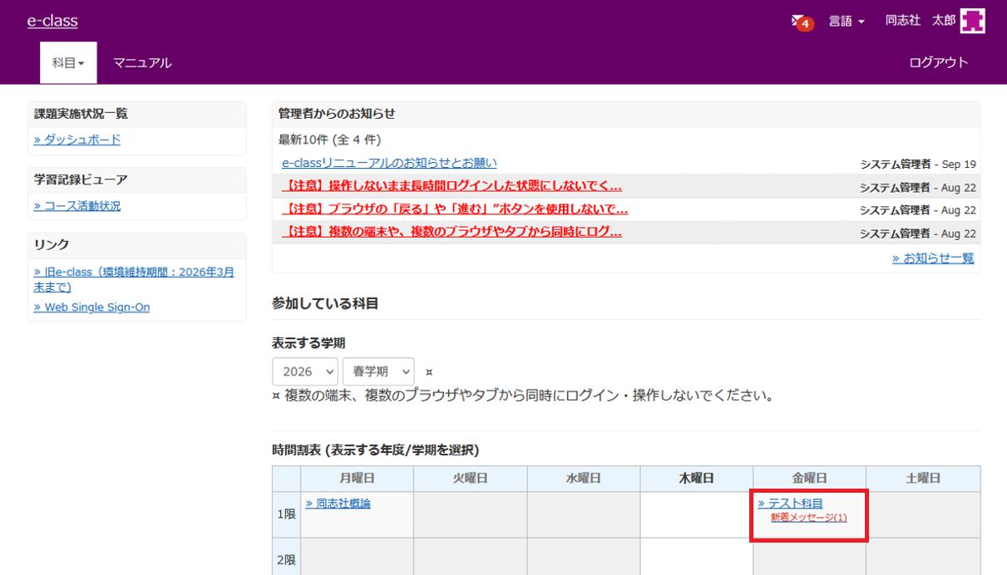Click the 表示する学期 label
This screenshot has width=1007, height=575.
tap(309, 342)
